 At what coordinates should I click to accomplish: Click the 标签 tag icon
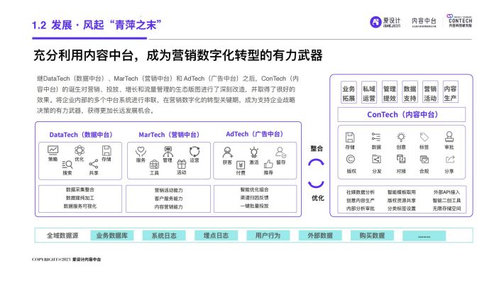[x=424, y=137]
